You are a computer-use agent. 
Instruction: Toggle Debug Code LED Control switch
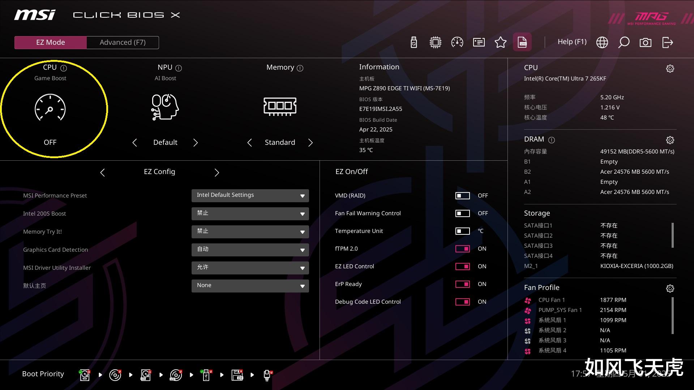click(462, 302)
